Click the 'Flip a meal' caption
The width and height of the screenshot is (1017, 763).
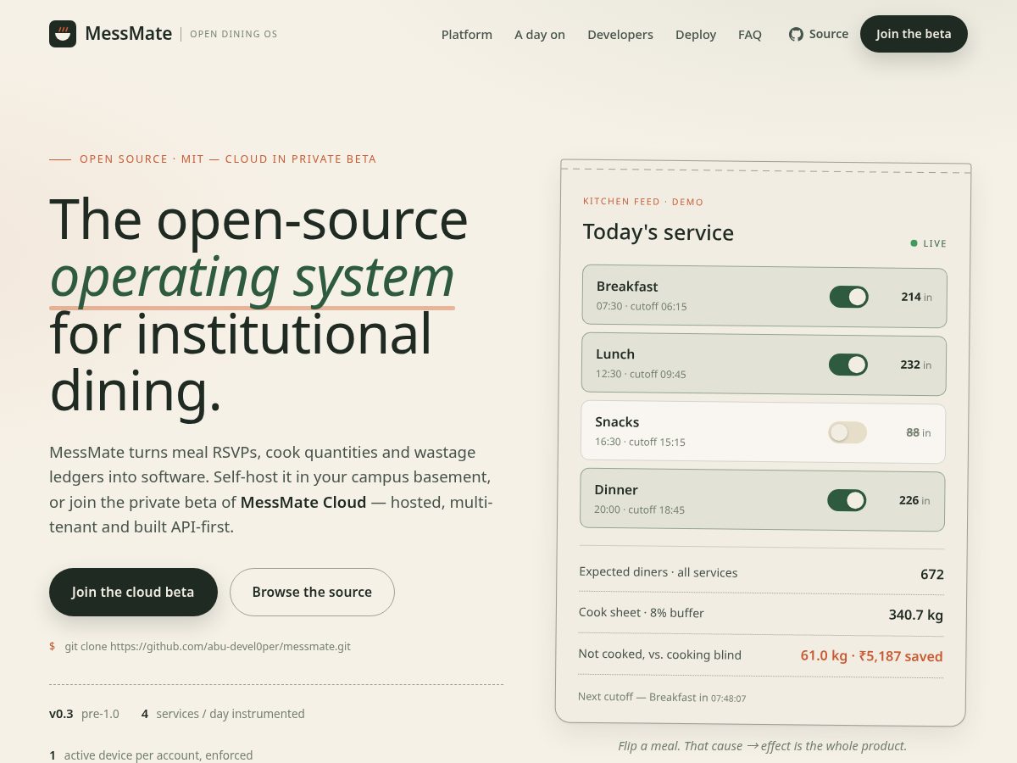click(x=763, y=746)
